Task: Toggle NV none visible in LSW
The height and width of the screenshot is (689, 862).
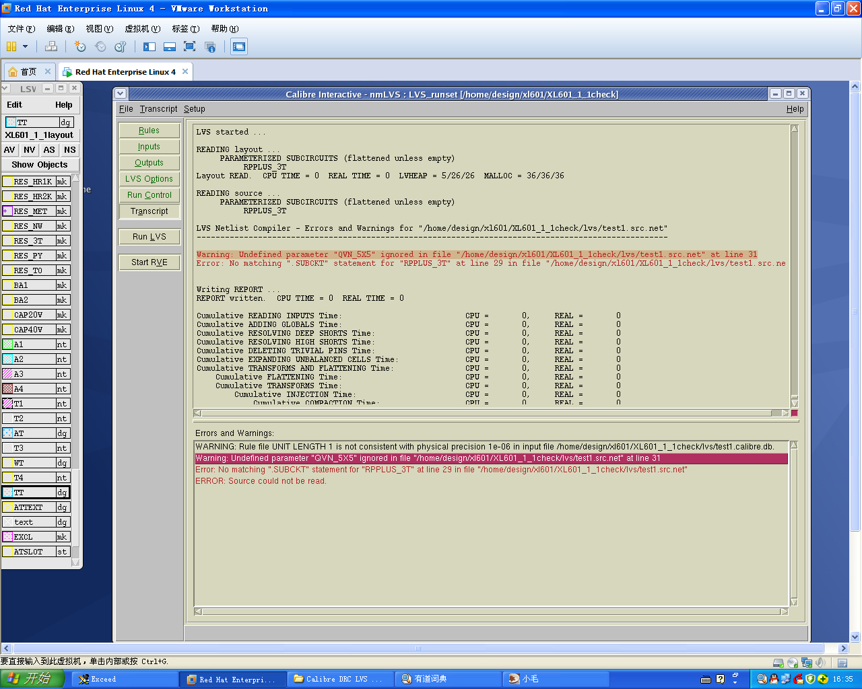Action: [30, 150]
